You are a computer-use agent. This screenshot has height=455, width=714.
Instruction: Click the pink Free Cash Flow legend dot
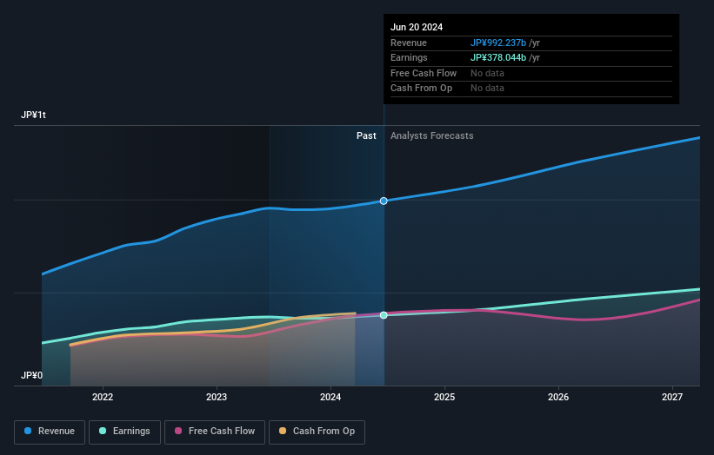178,431
